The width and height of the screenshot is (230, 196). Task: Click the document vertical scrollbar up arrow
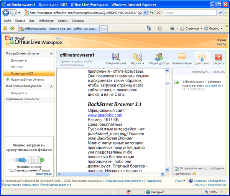tap(167, 71)
